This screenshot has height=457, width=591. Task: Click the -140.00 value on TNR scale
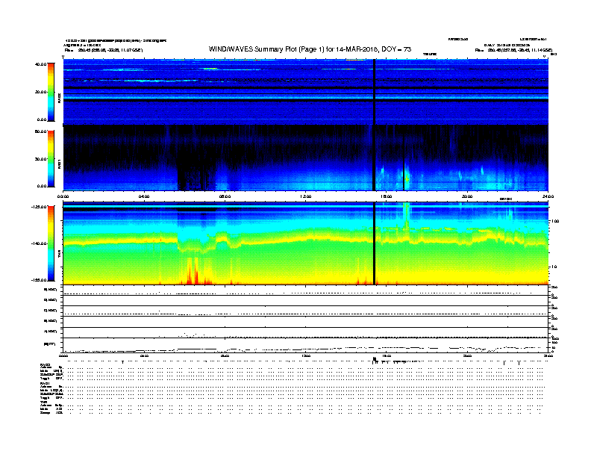click(39, 243)
